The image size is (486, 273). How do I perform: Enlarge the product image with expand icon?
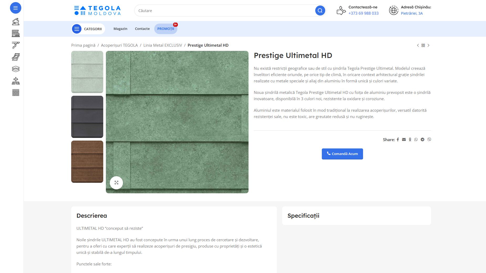pyautogui.click(x=116, y=183)
